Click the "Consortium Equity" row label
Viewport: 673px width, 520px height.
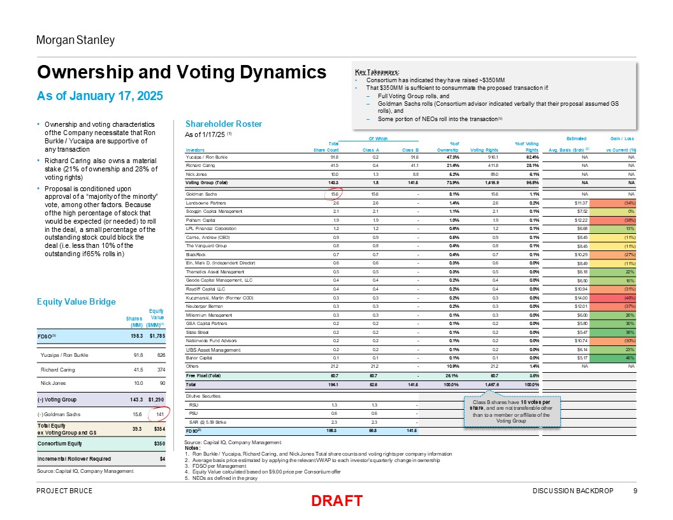[60, 444]
